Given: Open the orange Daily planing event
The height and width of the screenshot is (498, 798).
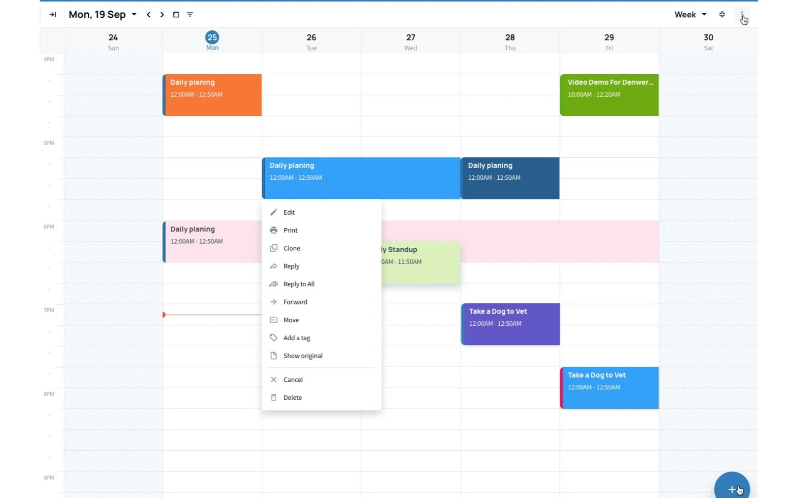Looking at the screenshot, I should pos(212,95).
